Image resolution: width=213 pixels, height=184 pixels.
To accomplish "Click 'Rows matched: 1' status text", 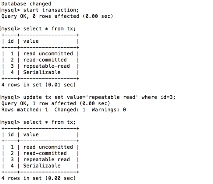I will coord(25,110).
